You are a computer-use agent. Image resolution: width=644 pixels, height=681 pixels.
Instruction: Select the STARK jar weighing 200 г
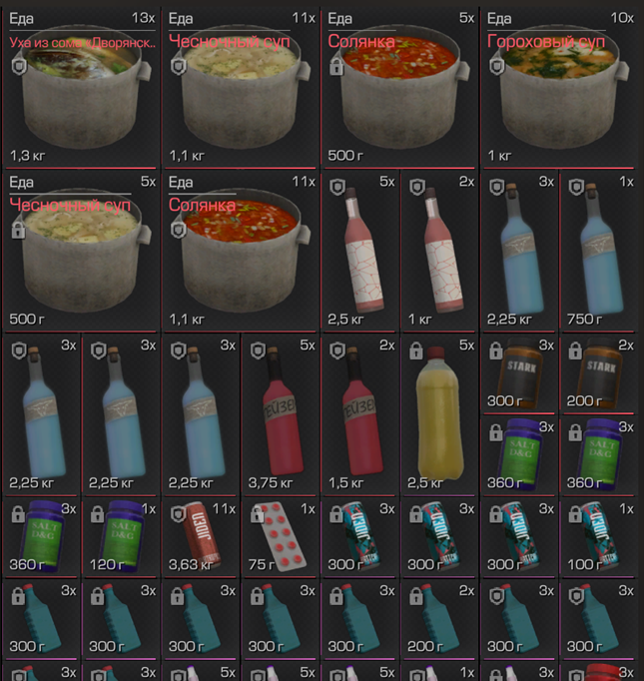click(x=598, y=373)
